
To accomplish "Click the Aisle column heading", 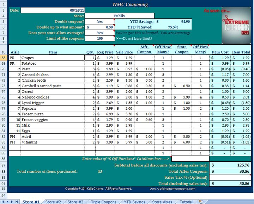I will tap(15, 52).
